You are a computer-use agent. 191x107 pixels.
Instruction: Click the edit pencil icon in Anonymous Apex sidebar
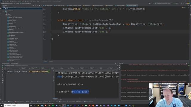click(x=3, y=78)
